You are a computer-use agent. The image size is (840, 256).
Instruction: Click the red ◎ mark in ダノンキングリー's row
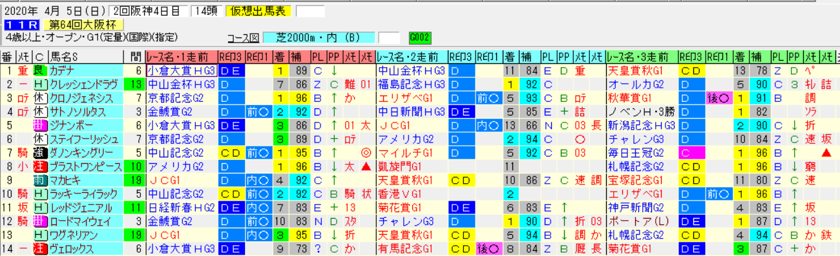pos(366,153)
